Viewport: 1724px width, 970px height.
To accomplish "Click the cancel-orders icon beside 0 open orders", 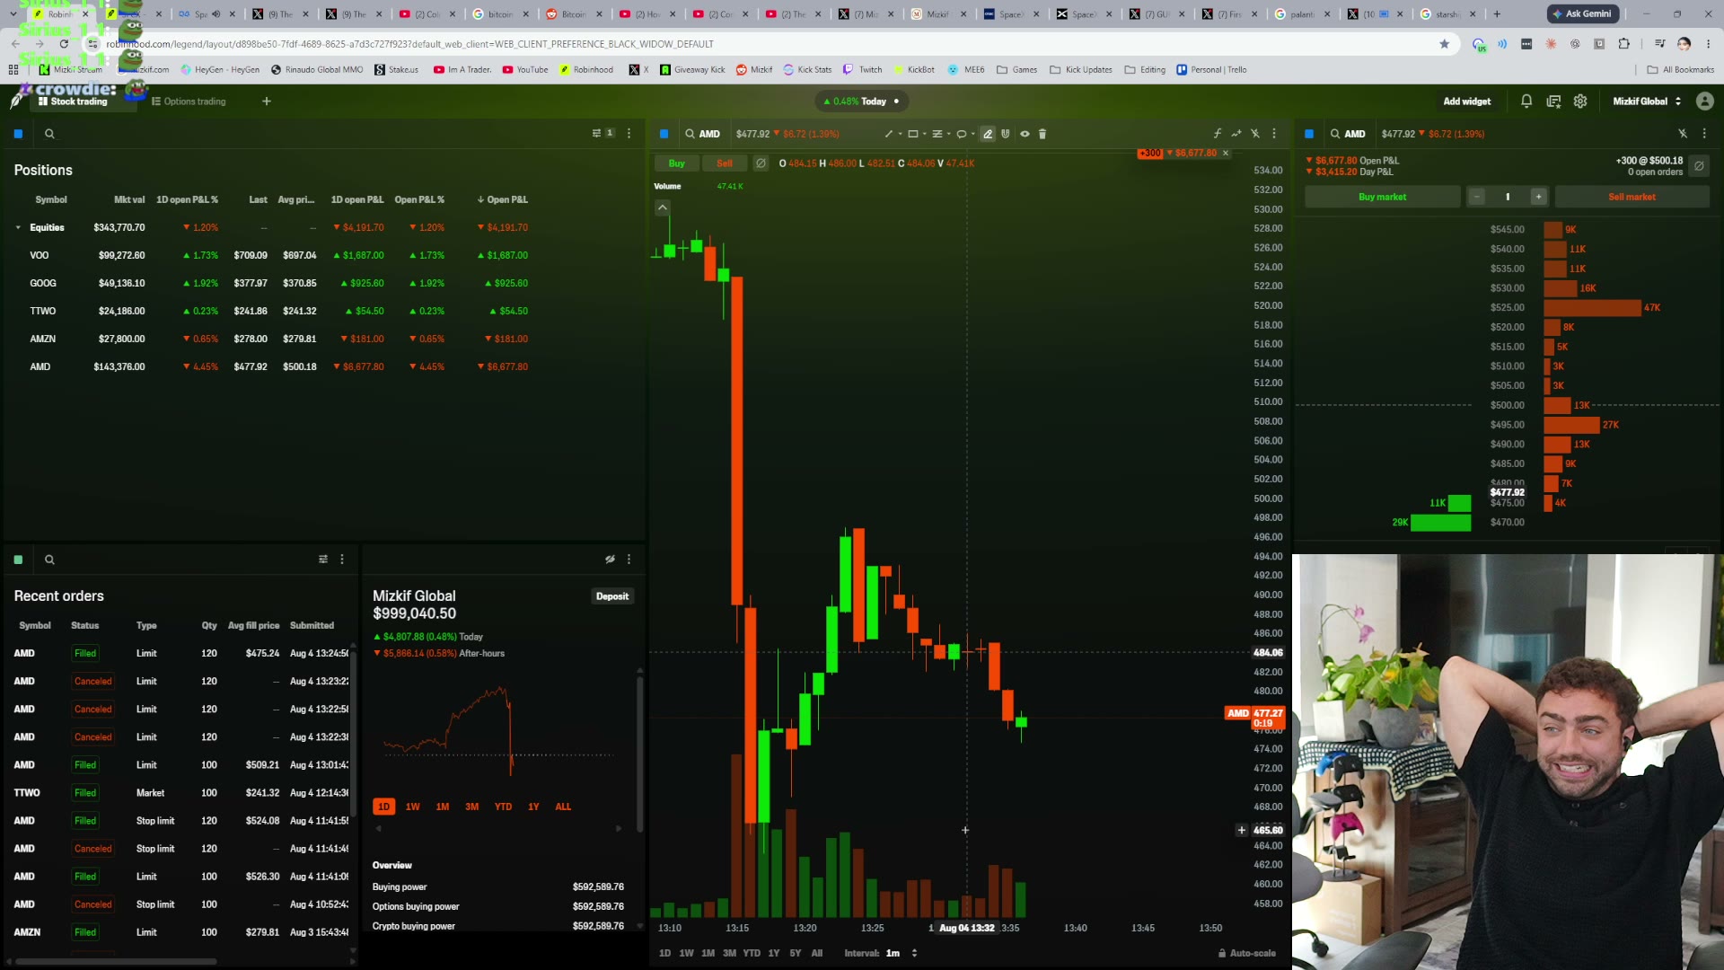I will click(x=1699, y=166).
